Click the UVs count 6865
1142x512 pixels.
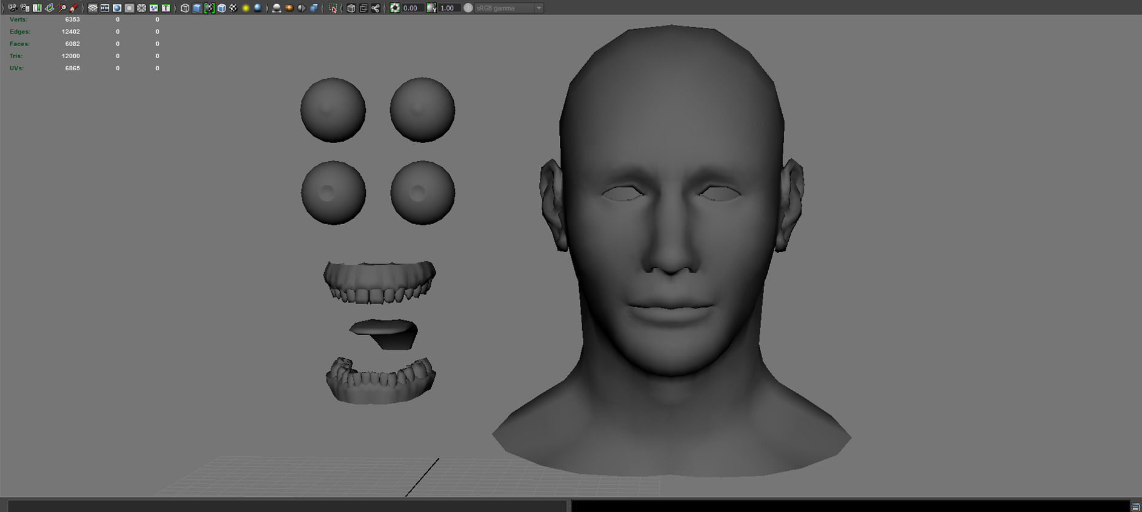[x=72, y=68]
